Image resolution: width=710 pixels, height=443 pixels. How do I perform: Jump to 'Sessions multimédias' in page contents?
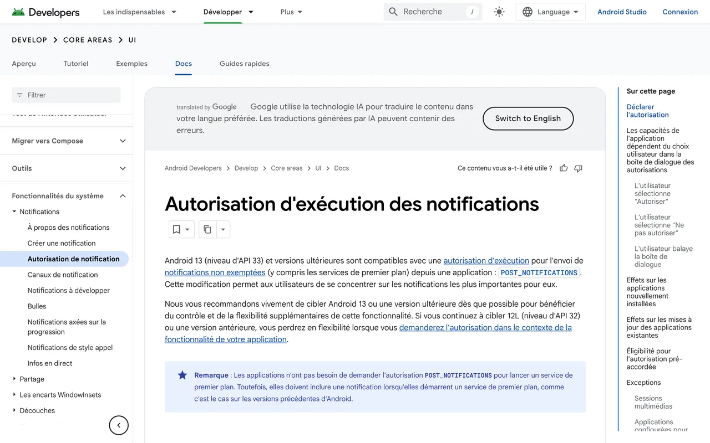[653, 402]
